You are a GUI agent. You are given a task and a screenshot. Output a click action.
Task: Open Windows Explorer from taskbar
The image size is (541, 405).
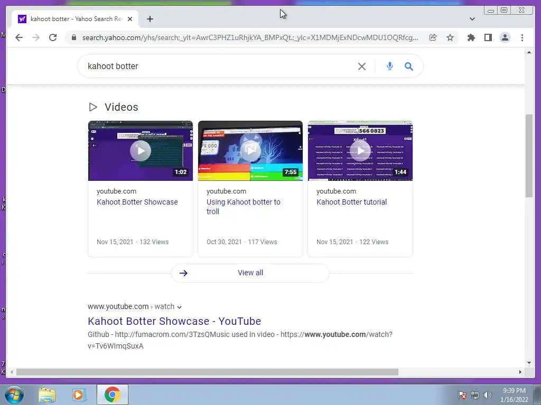(47, 395)
